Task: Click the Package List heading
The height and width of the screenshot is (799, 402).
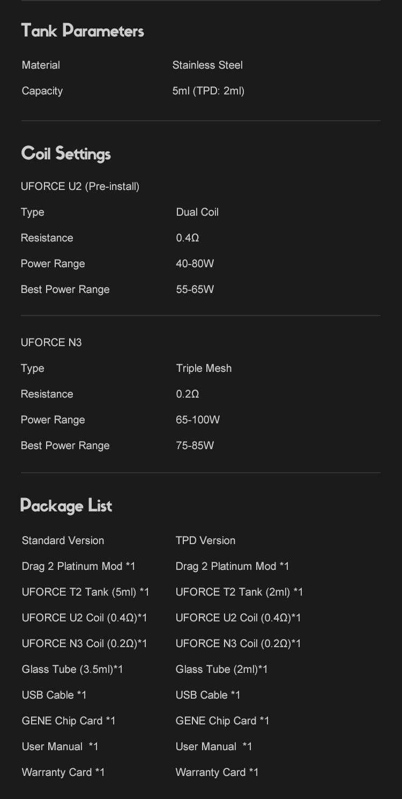Action: coord(66,505)
